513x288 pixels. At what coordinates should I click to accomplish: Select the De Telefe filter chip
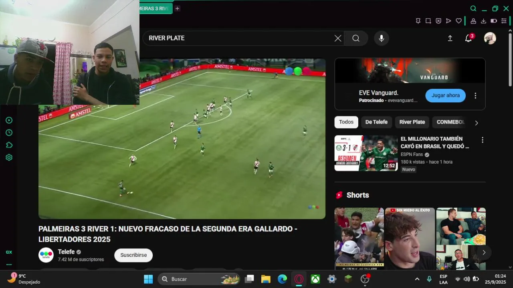(376, 122)
